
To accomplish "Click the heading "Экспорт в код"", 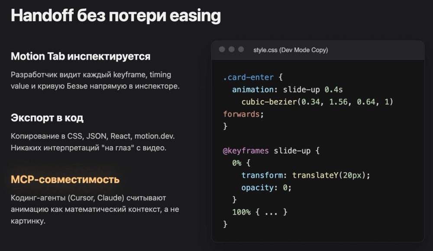I will pyautogui.click(x=47, y=118).
